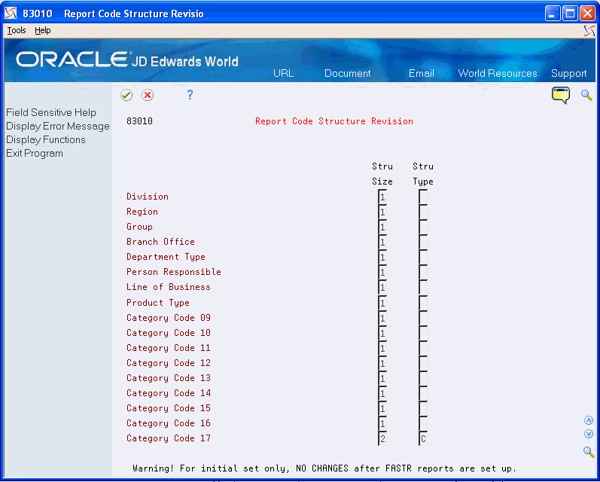Click Group Stru Size field
Viewport: 600px width, 482px height.
coord(382,227)
